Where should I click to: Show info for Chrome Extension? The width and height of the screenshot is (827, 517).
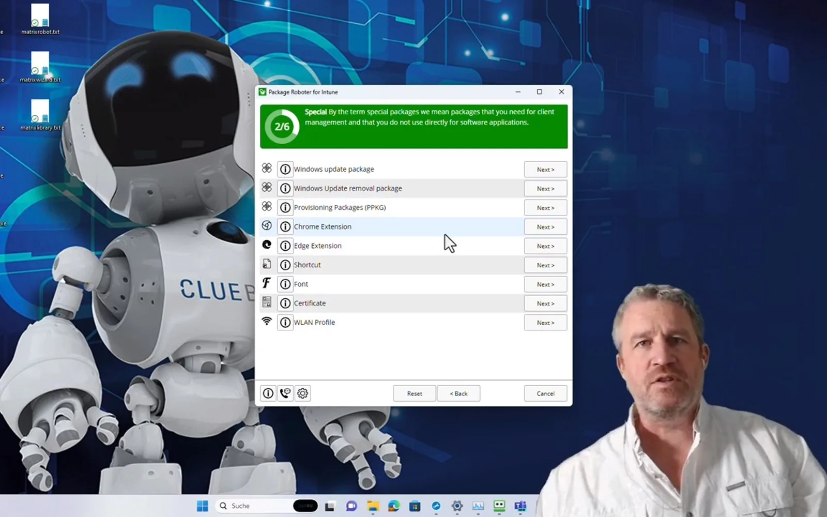285,226
